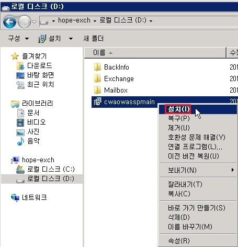The height and width of the screenshot is (247, 238).
Task: Open 바탕 화면 in the navigation pane
Action: coord(40,75)
